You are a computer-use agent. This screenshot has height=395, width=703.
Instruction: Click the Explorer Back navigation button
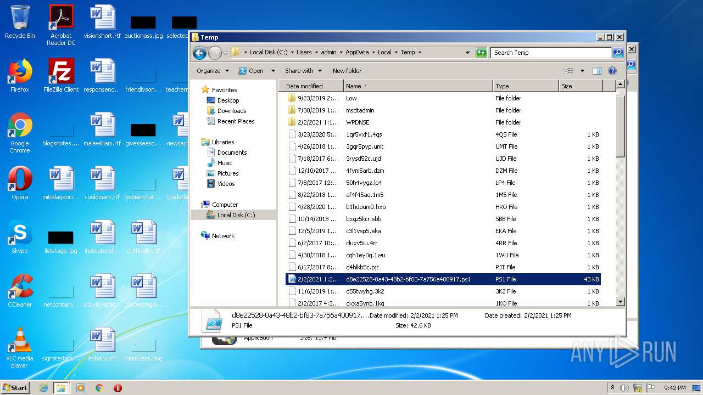pyautogui.click(x=199, y=53)
